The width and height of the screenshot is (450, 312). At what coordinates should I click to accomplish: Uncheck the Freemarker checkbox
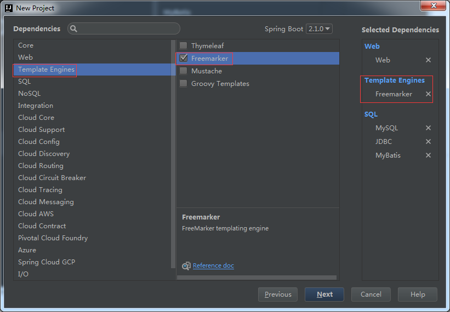(x=184, y=59)
